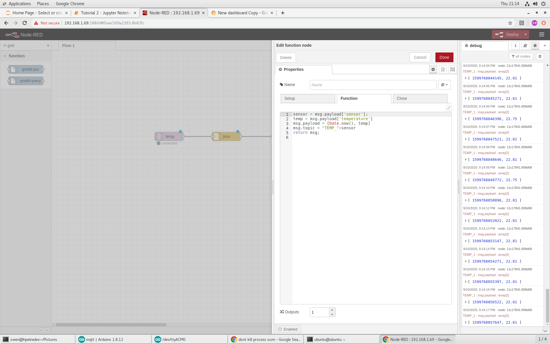Clear debug messages using trash icon
Image resolution: width=550 pixels, height=344 pixels.
pos(540,56)
